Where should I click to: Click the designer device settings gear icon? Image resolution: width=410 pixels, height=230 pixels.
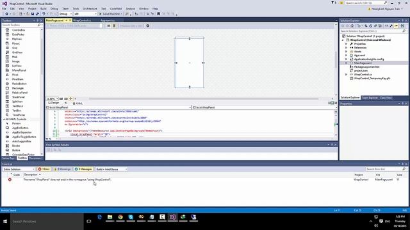pyautogui.click(x=148, y=26)
